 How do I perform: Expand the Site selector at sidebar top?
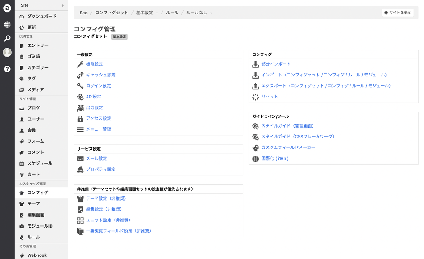[41, 5]
